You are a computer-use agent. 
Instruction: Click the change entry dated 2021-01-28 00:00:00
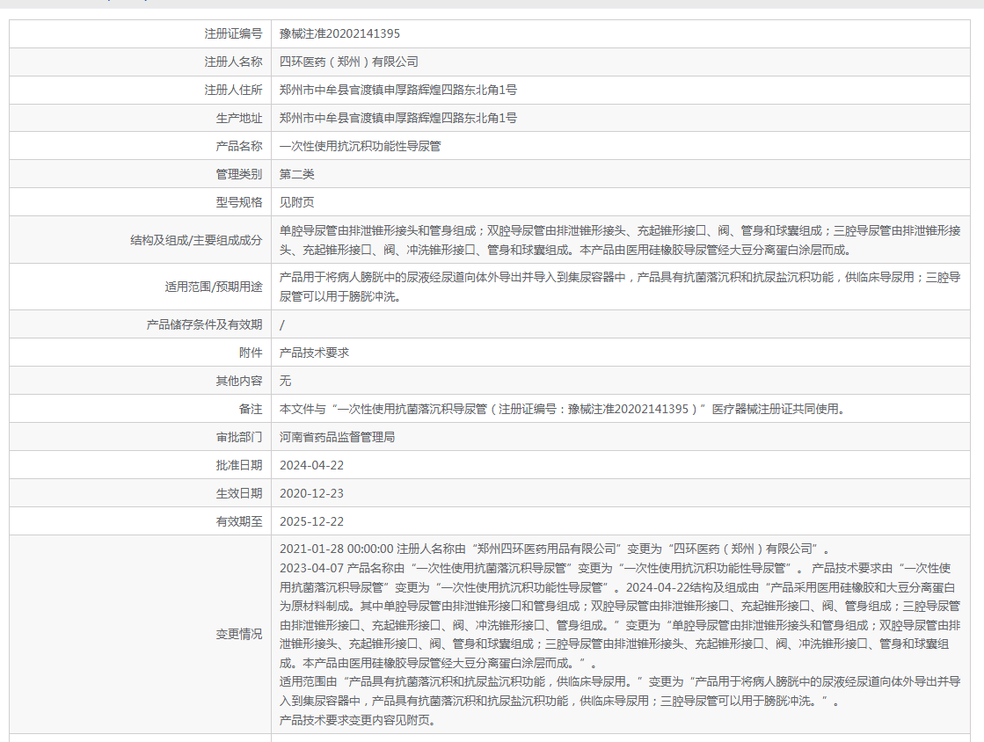[x=555, y=549]
